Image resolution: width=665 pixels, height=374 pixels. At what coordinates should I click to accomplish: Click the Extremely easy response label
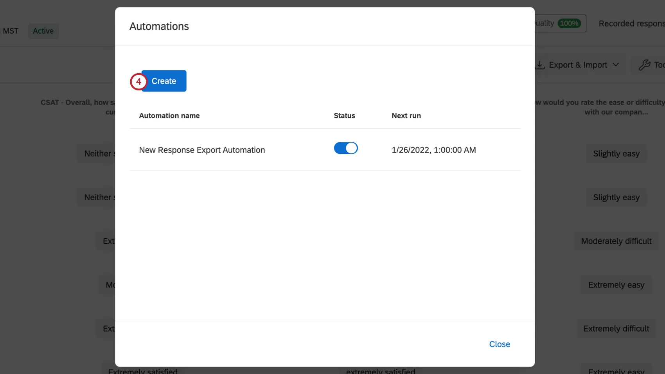tap(616, 285)
